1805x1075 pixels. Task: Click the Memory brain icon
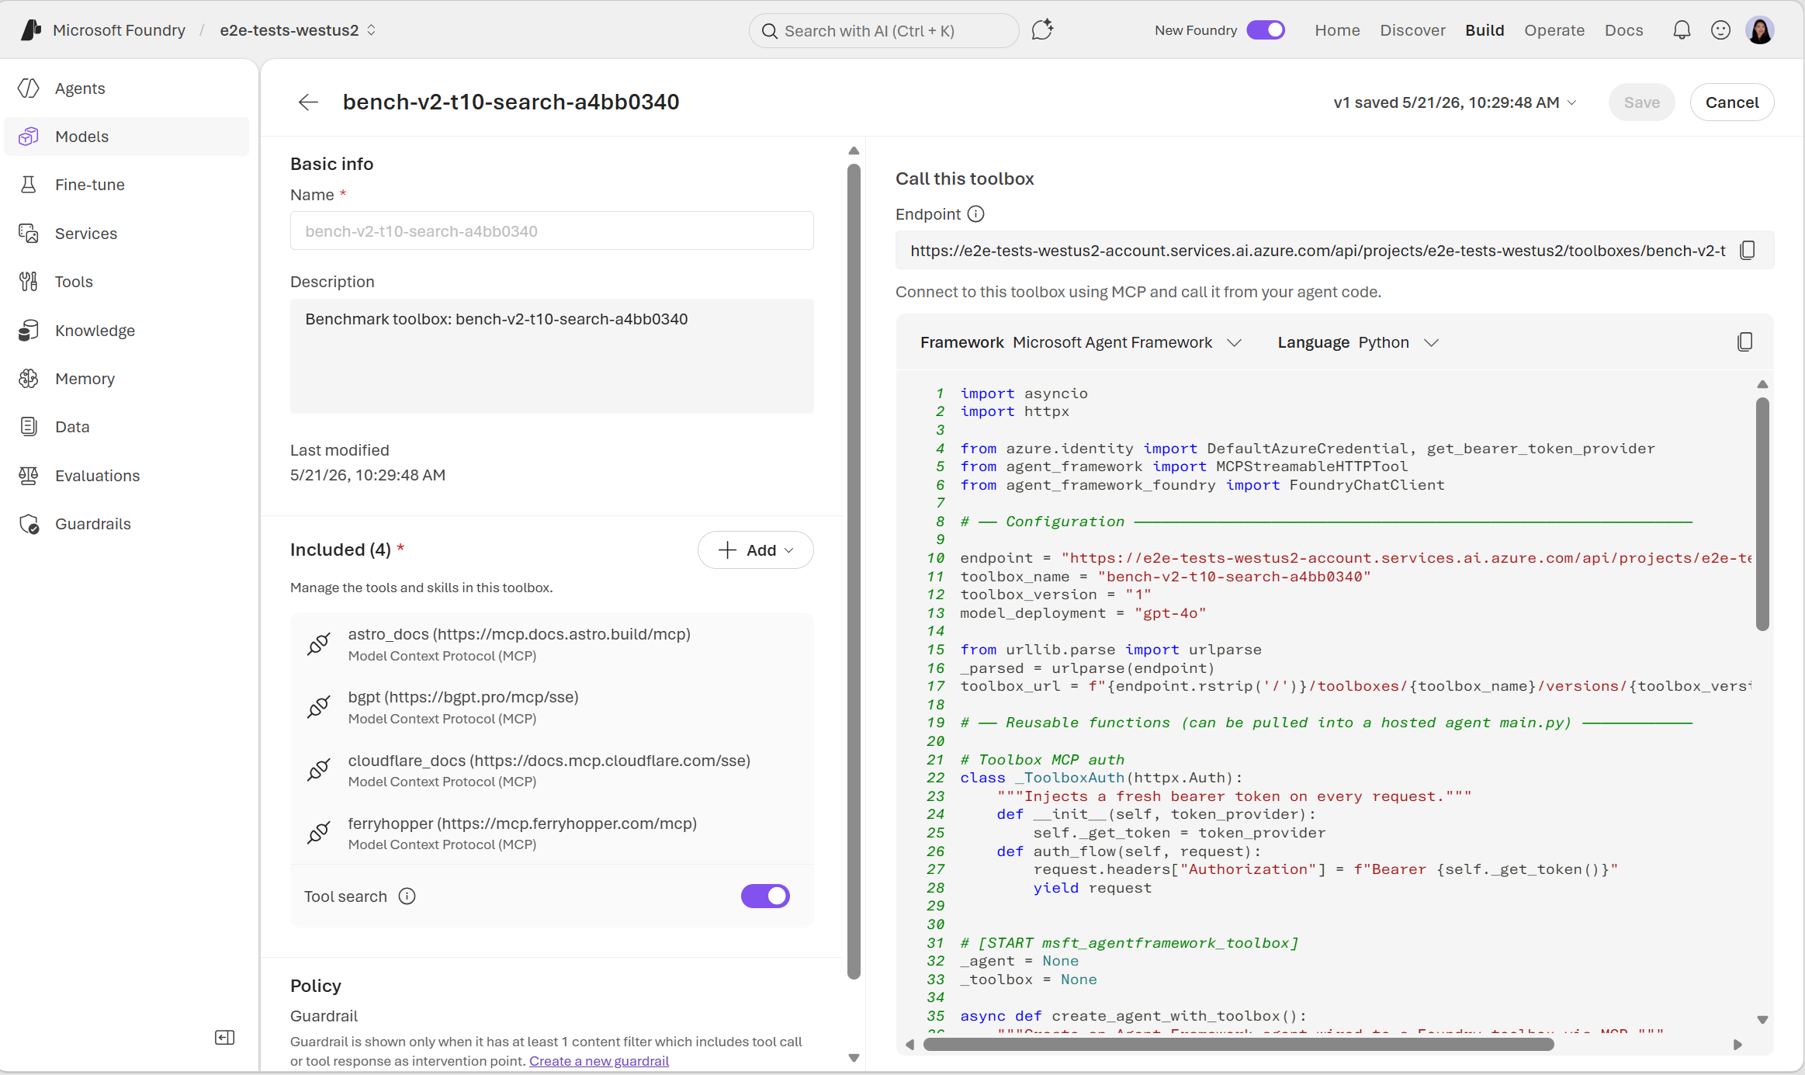coord(29,379)
